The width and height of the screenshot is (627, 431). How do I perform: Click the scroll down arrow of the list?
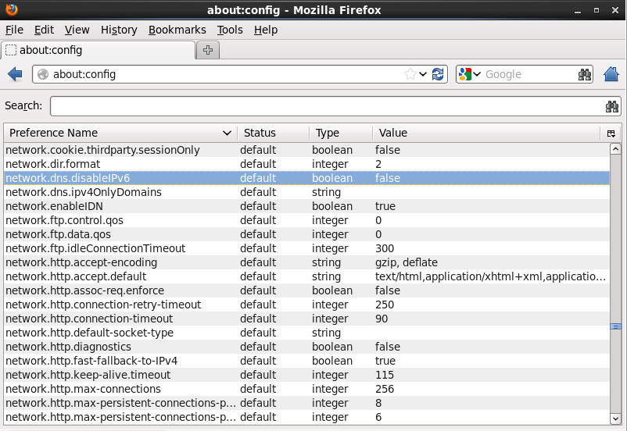(615, 419)
